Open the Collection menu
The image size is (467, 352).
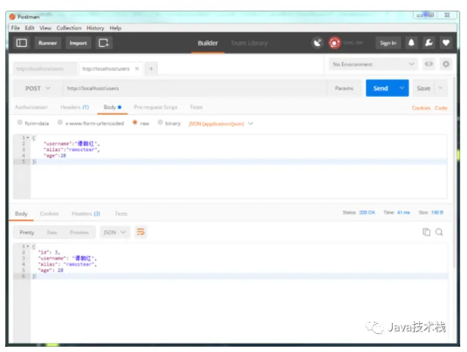coord(69,28)
